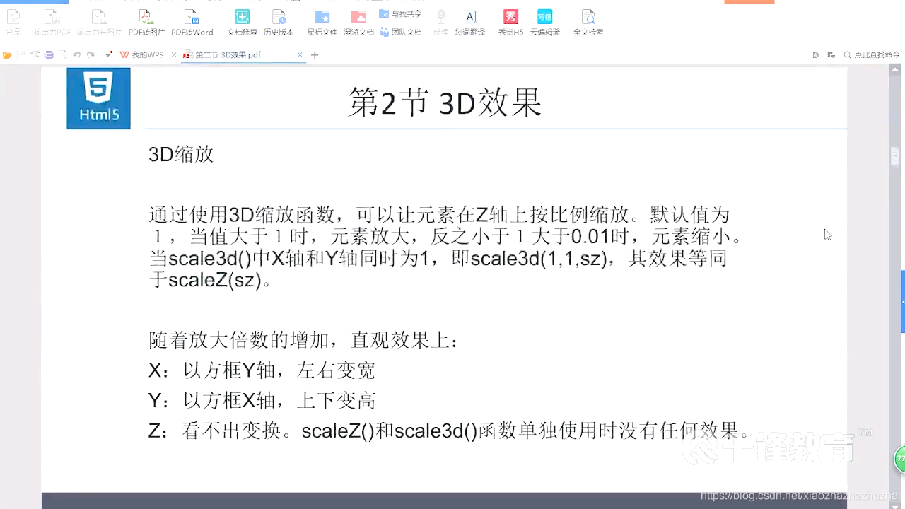
Task: Click the open folder quick-access icon
Action: 8,54
